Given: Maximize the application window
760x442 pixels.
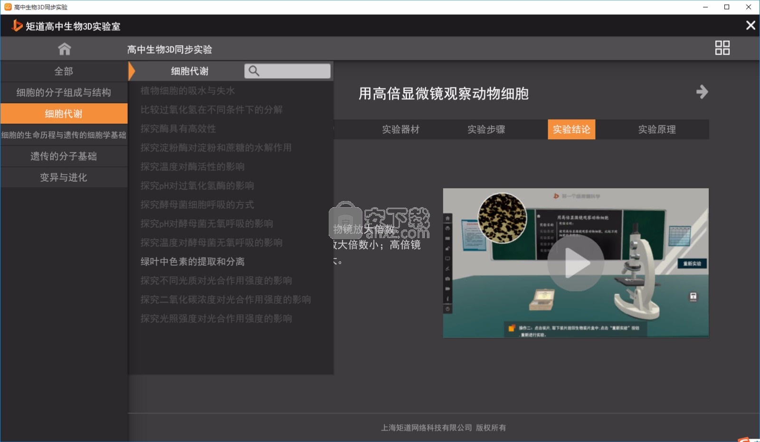Looking at the screenshot, I should 727,7.
